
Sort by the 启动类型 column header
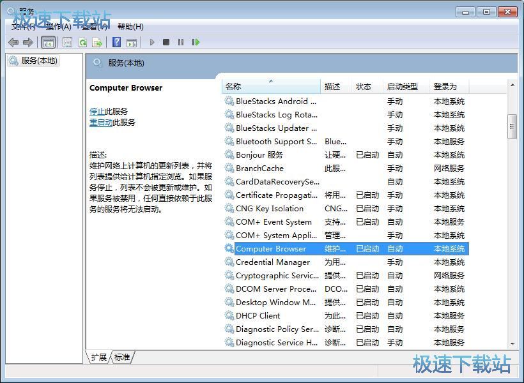[406, 86]
